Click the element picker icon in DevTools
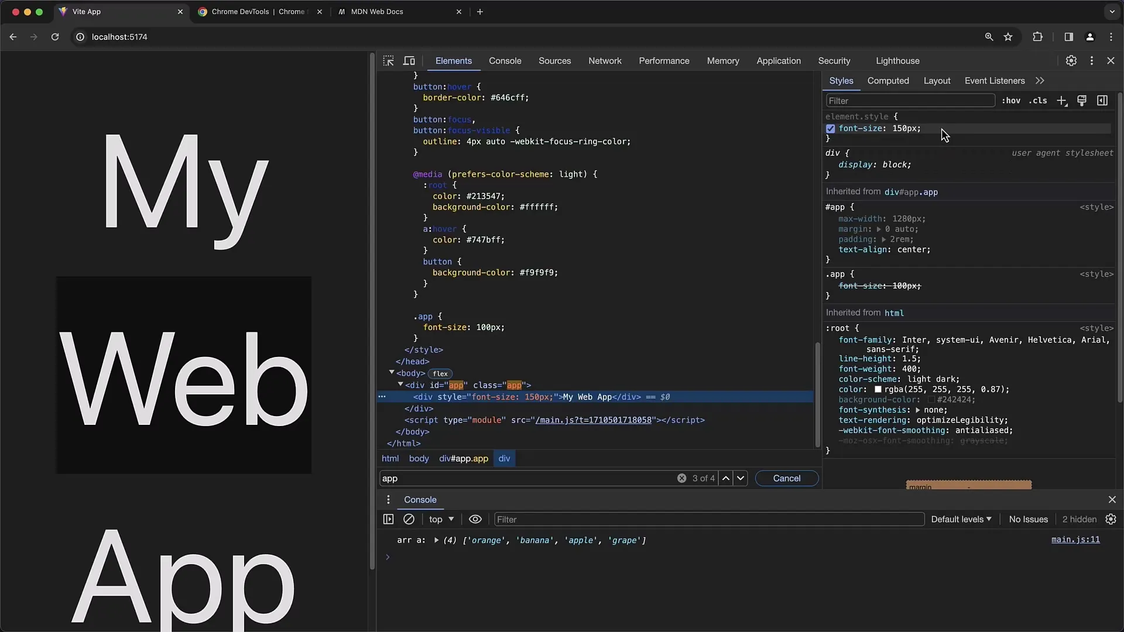Viewport: 1124px width, 632px height. pos(389,60)
